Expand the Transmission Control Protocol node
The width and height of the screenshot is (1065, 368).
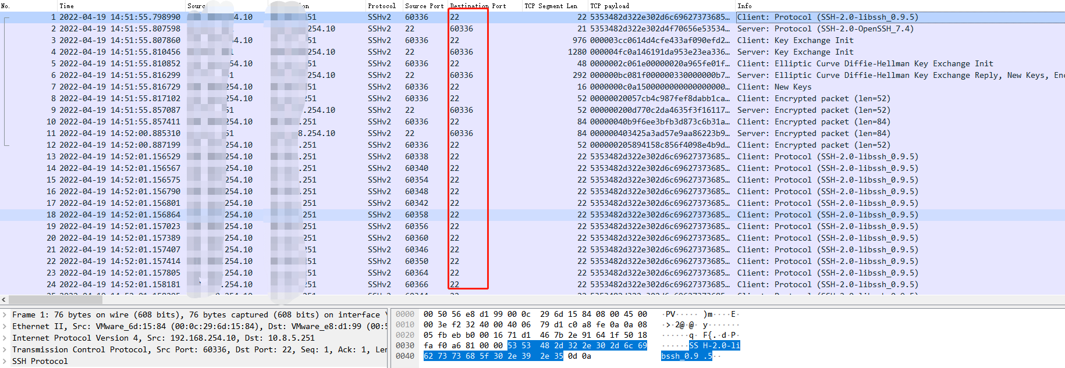[5, 350]
